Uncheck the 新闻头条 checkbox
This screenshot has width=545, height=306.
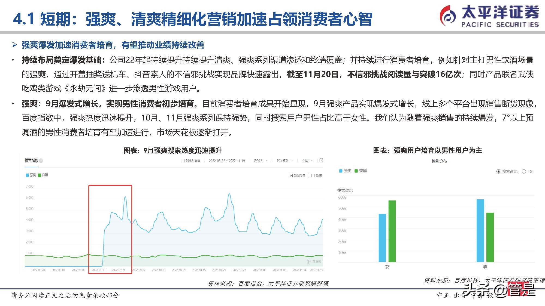pos(290,175)
